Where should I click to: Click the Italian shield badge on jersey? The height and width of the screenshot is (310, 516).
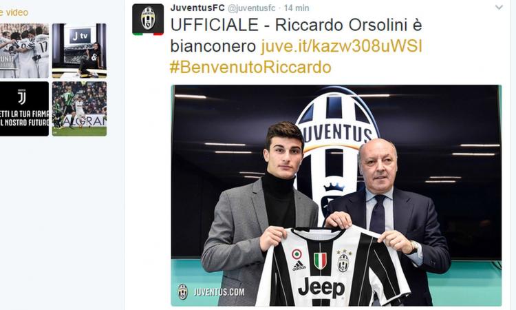[x=320, y=261]
